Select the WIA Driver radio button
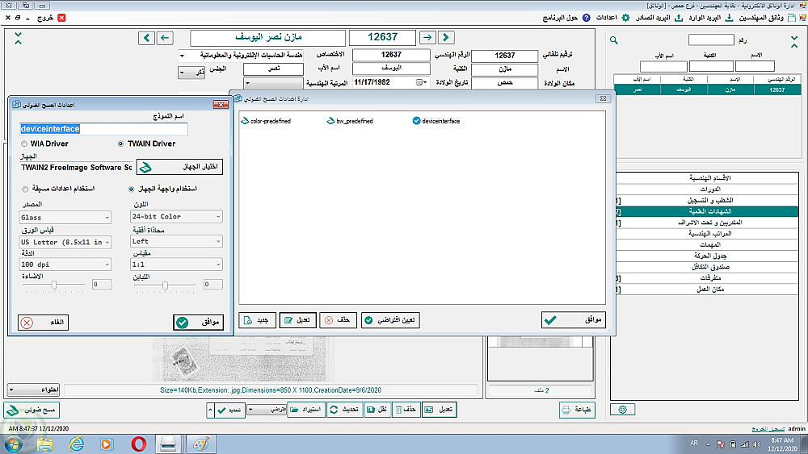The image size is (808, 454). (x=24, y=144)
